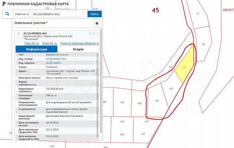Switch to the Услуги tab
The image size is (234, 148).
pyautogui.click(x=78, y=49)
